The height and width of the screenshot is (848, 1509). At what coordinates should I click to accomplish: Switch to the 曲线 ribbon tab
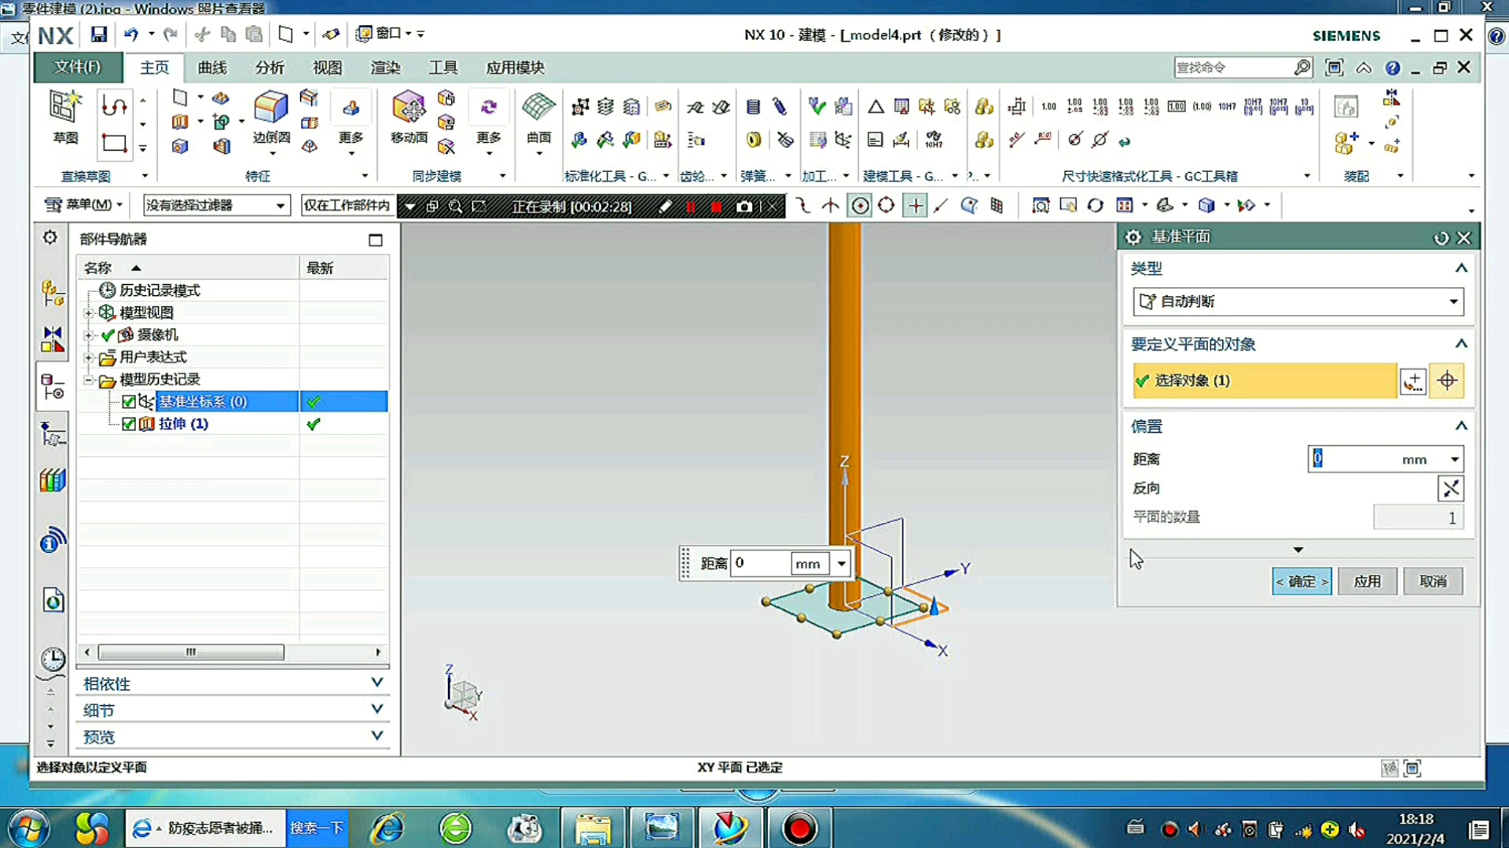pos(212,68)
